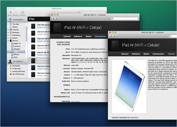
Task: Select iPad (4th generation) list entry
Action: point(39,26)
